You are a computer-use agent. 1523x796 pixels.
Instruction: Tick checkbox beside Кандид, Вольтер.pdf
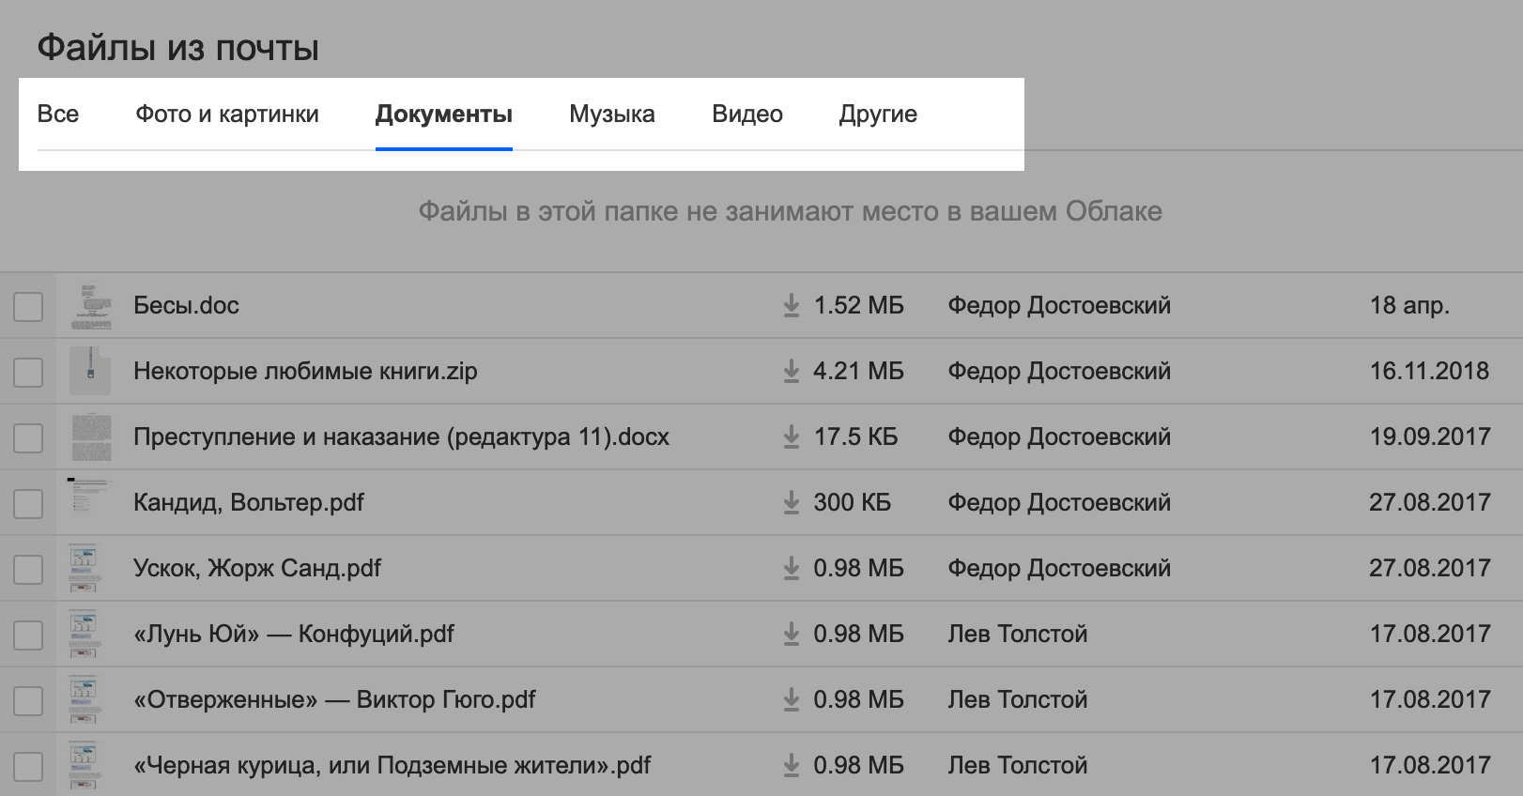[28, 503]
